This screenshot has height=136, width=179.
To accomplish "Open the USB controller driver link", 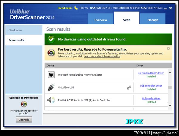I will [x=151, y=86].
